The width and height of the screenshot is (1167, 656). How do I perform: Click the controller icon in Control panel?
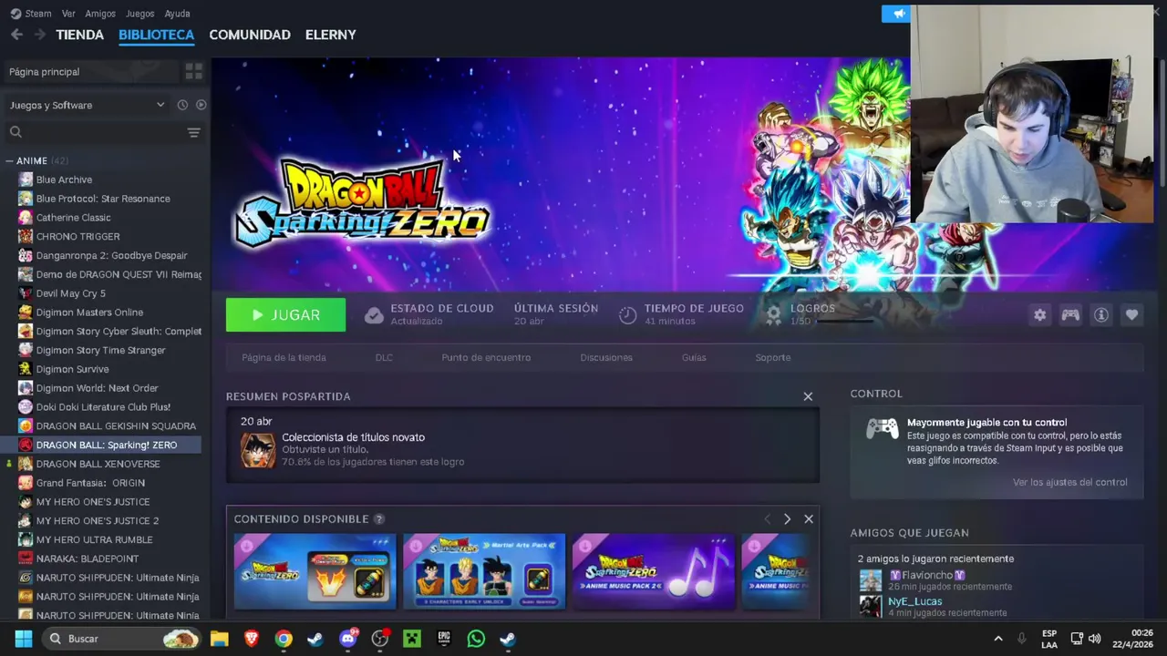[x=882, y=428]
